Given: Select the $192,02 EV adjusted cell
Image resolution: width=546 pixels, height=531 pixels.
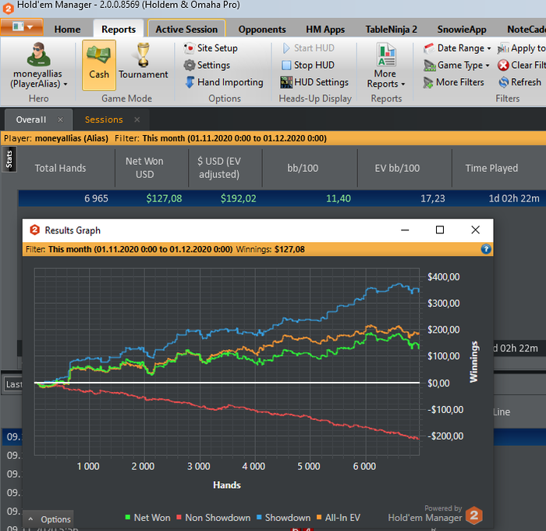Looking at the screenshot, I should coord(239,198).
